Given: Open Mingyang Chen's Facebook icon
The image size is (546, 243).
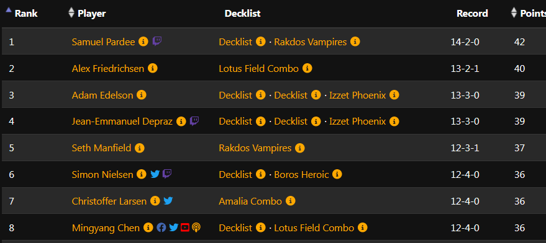Looking at the screenshot, I should coord(162,228).
